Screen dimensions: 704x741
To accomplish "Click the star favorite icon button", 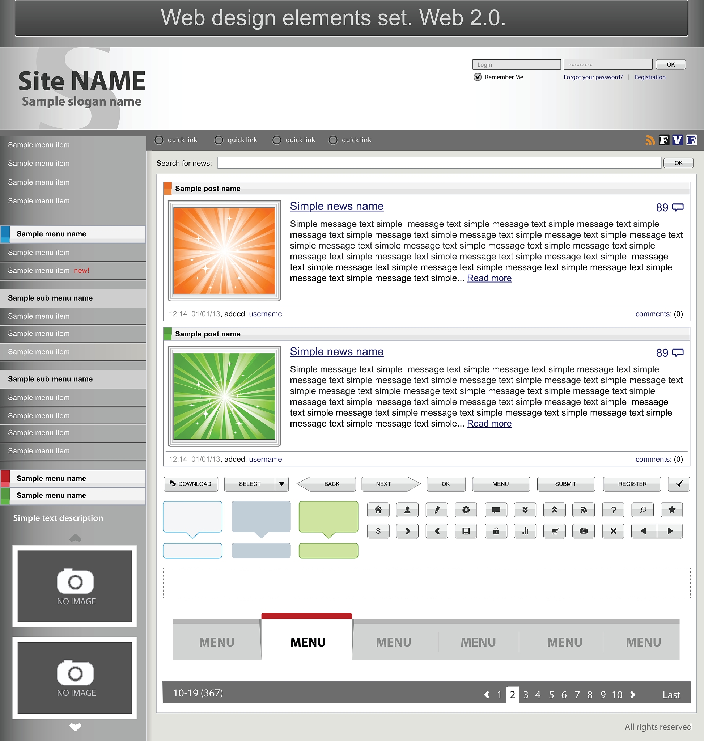I will point(671,510).
